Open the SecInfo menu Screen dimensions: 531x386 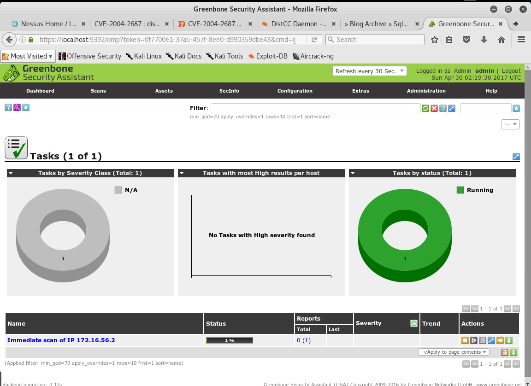[229, 91]
